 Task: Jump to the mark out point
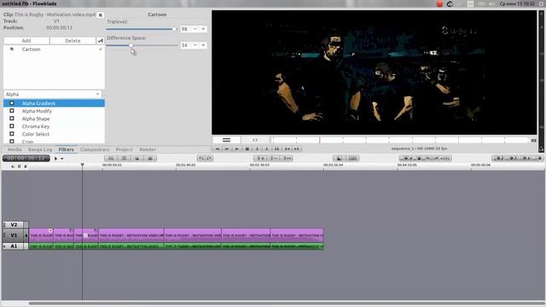[297, 148]
